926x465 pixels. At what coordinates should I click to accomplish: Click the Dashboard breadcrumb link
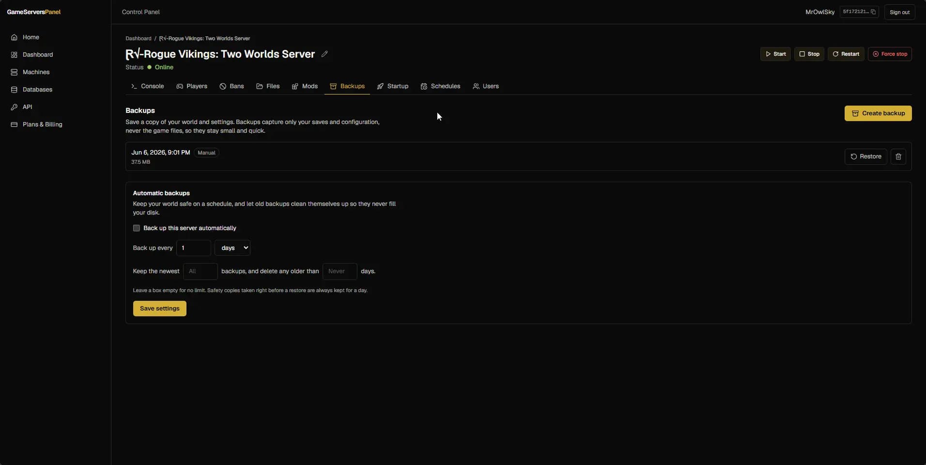[139, 38]
